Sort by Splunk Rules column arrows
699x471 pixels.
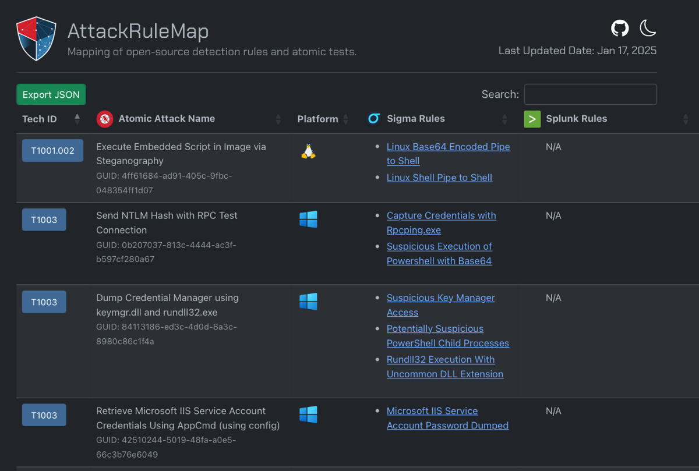686,119
